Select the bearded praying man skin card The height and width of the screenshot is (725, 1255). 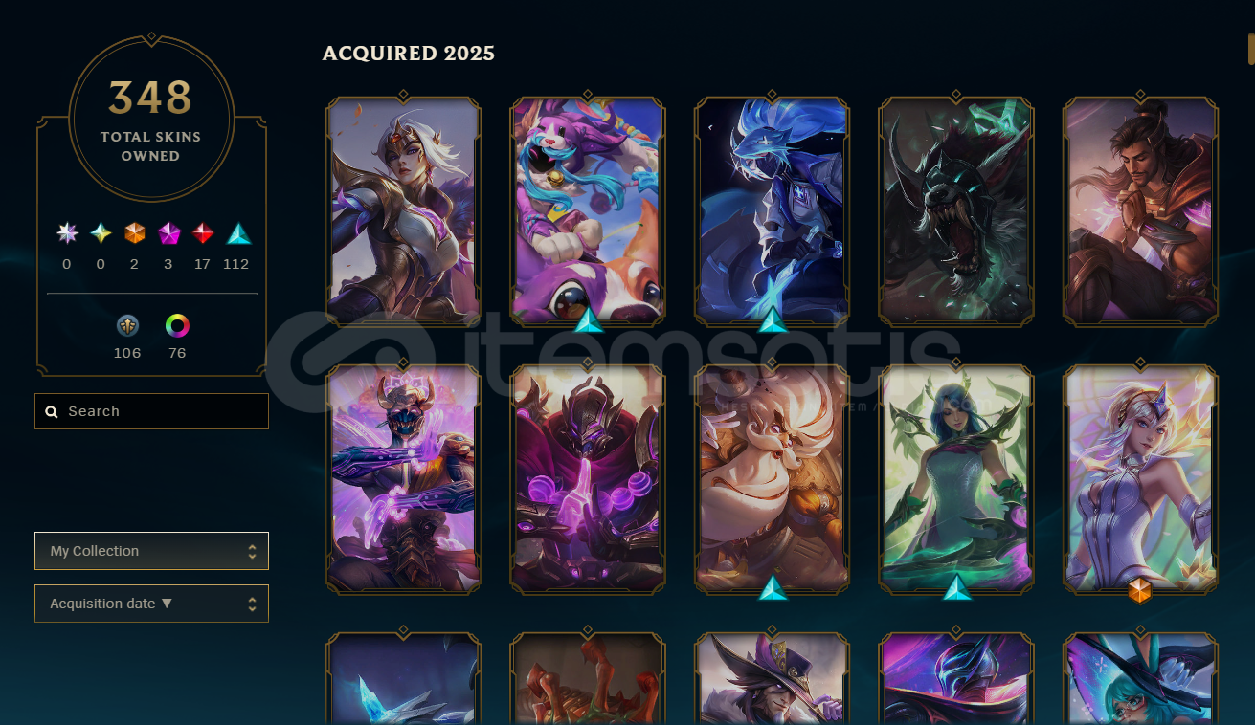tap(1140, 210)
